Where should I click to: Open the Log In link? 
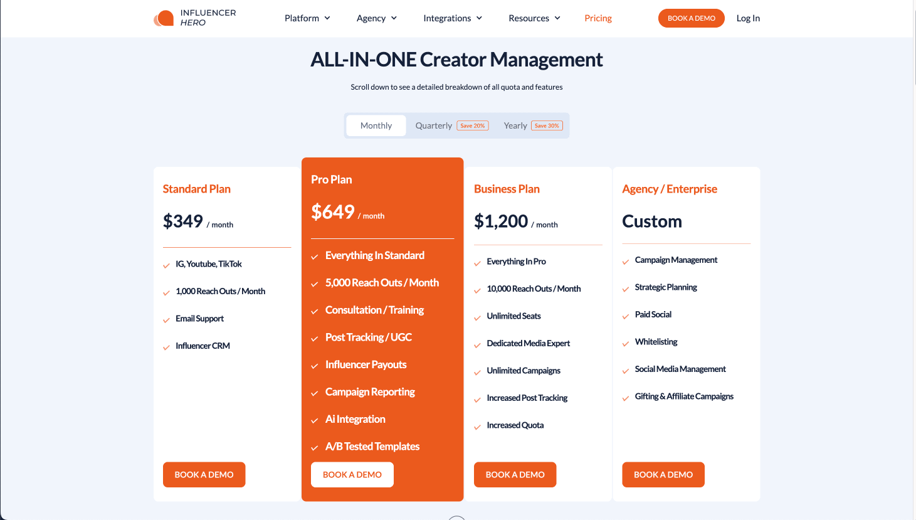click(748, 18)
